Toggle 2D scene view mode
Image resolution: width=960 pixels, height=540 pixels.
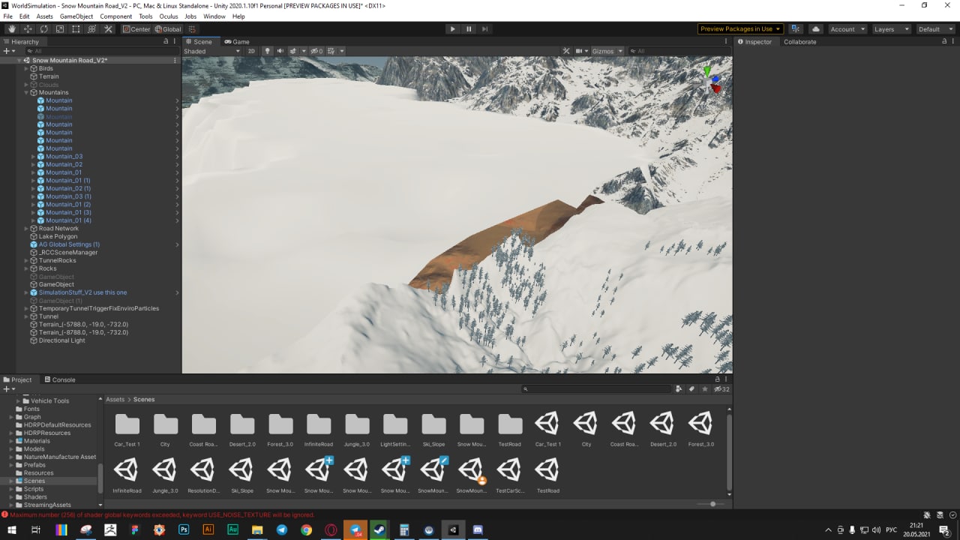251,51
